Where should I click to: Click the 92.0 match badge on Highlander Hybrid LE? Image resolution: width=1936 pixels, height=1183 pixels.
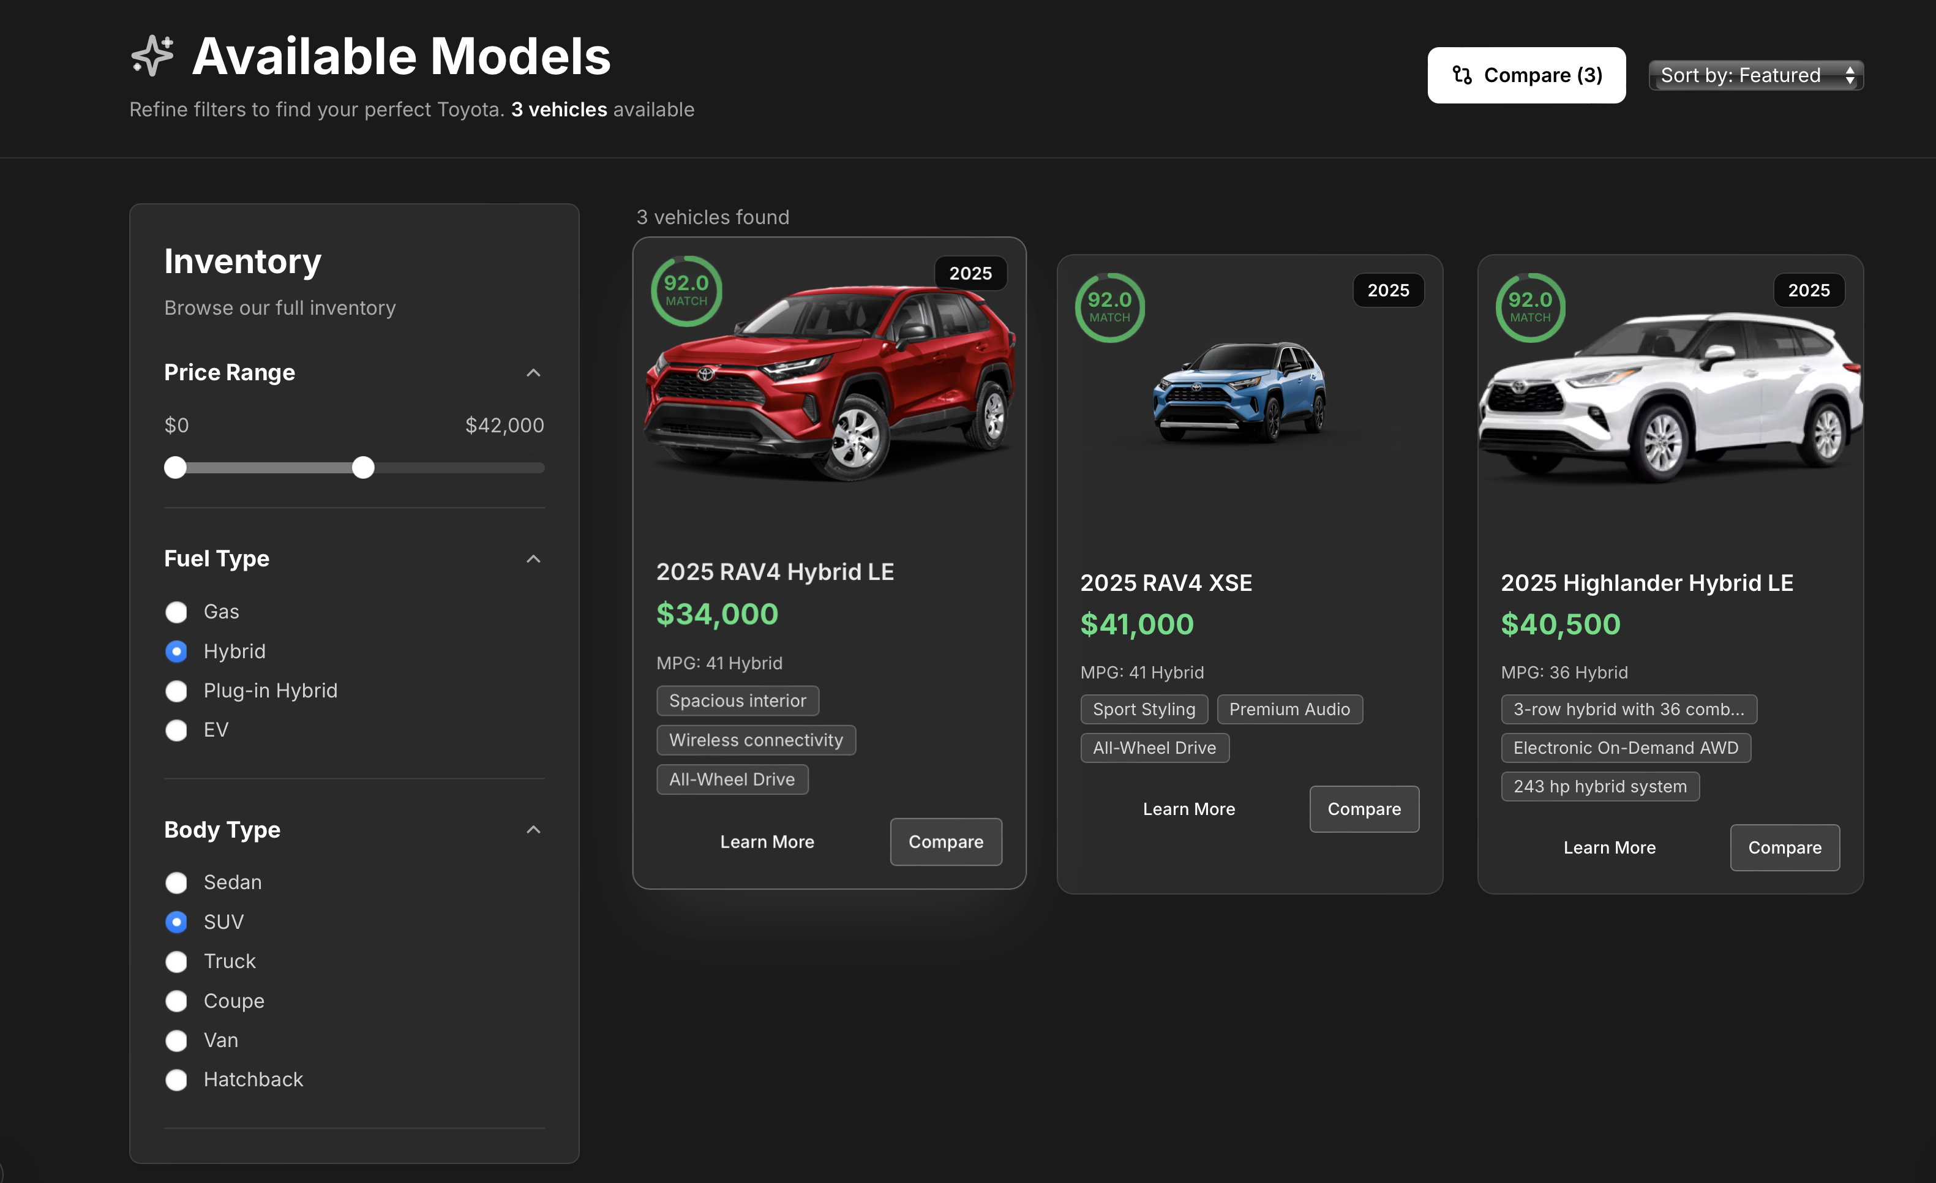point(1530,307)
